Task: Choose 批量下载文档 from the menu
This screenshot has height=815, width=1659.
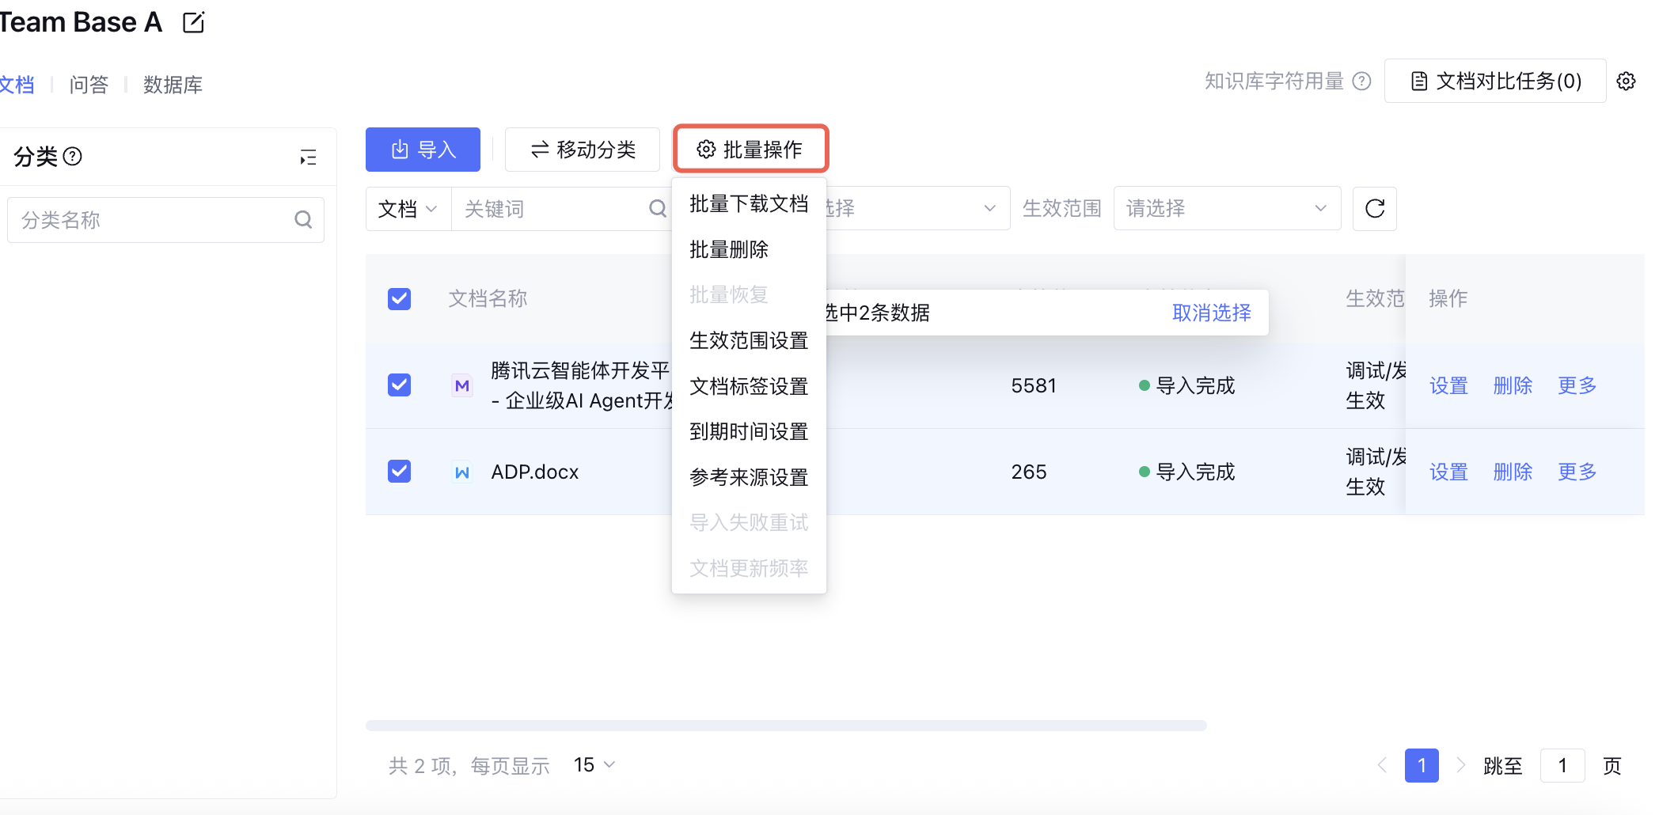Action: (749, 203)
